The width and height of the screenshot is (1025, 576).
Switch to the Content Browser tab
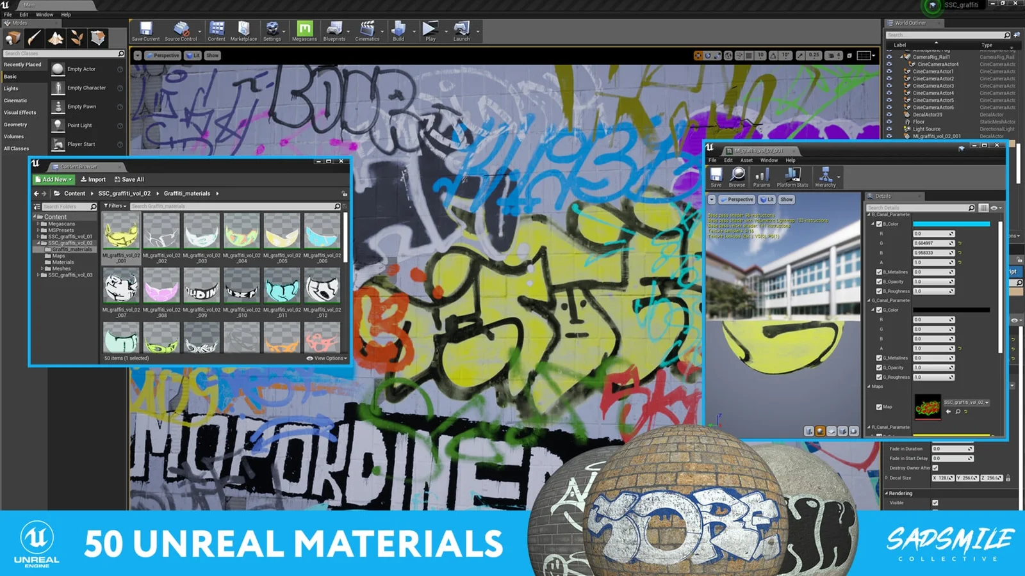click(79, 166)
